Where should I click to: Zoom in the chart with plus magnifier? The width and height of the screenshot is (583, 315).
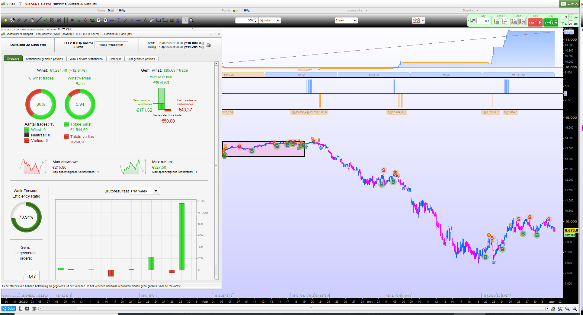tap(575, 309)
